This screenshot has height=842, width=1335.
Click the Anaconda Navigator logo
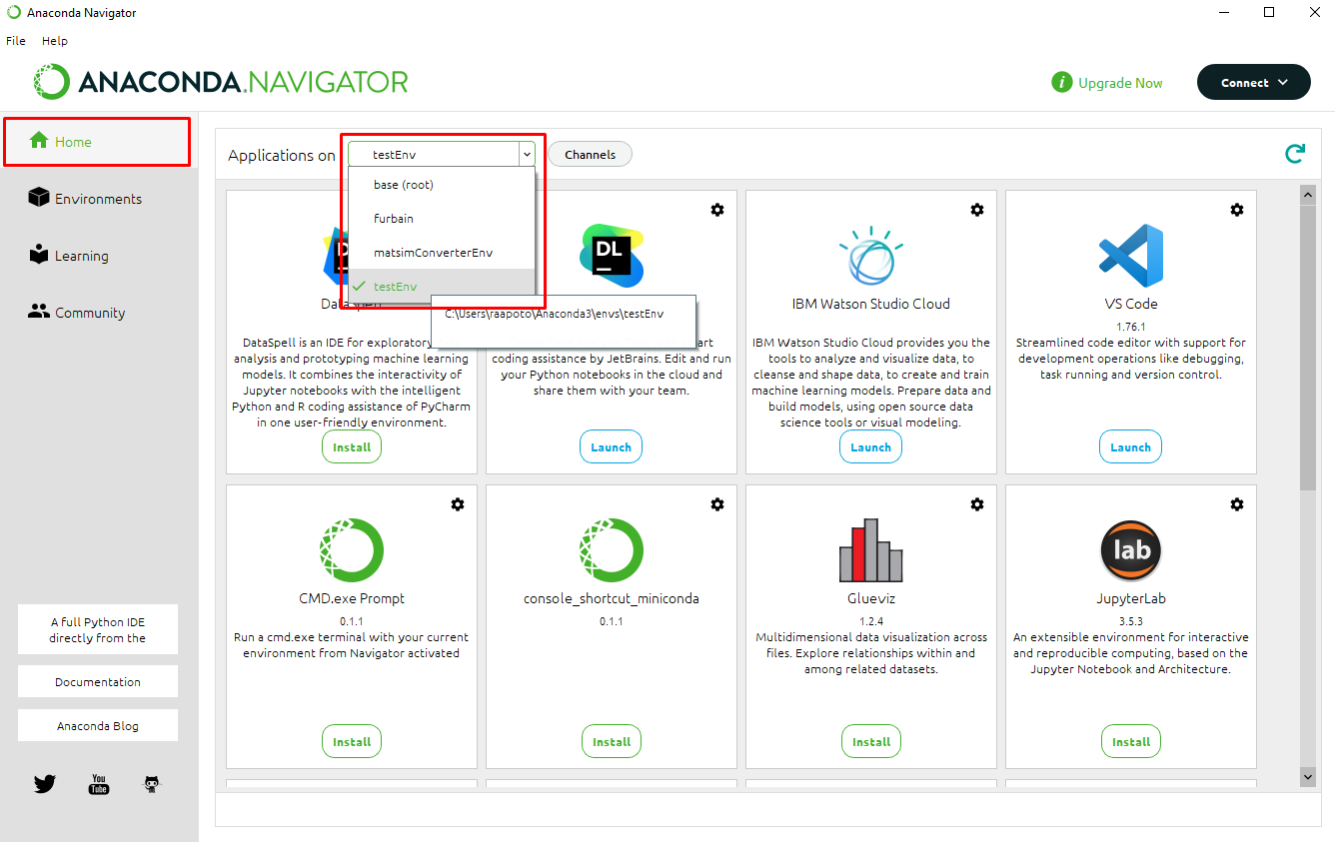[221, 82]
